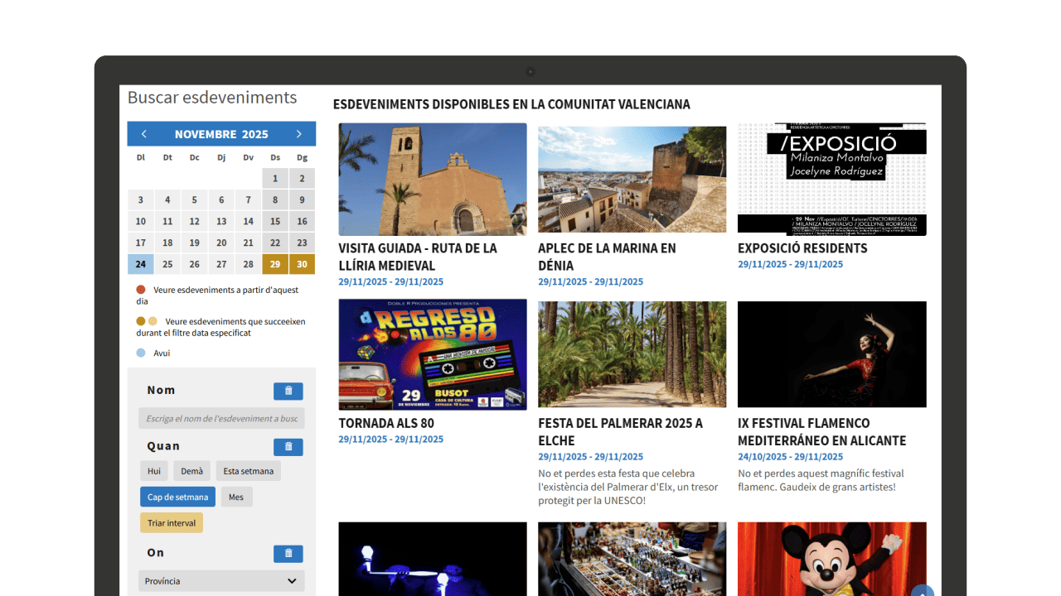Click the Exposició Residents poster thumbnail
This screenshot has width=1061, height=596.
pos(831,179)
